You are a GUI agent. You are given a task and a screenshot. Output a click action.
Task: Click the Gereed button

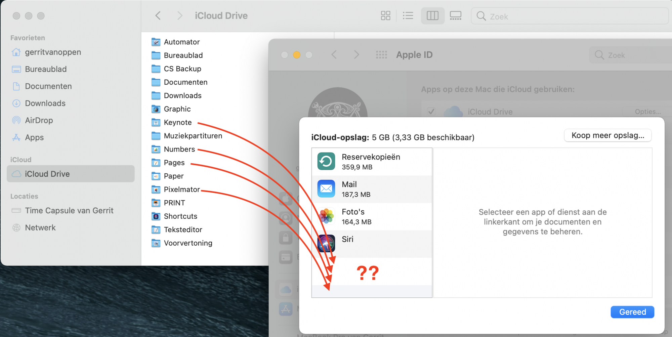point(632,312)
